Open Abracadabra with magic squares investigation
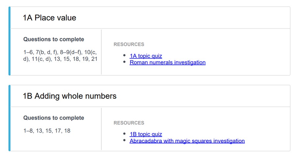 pos(187,141)
